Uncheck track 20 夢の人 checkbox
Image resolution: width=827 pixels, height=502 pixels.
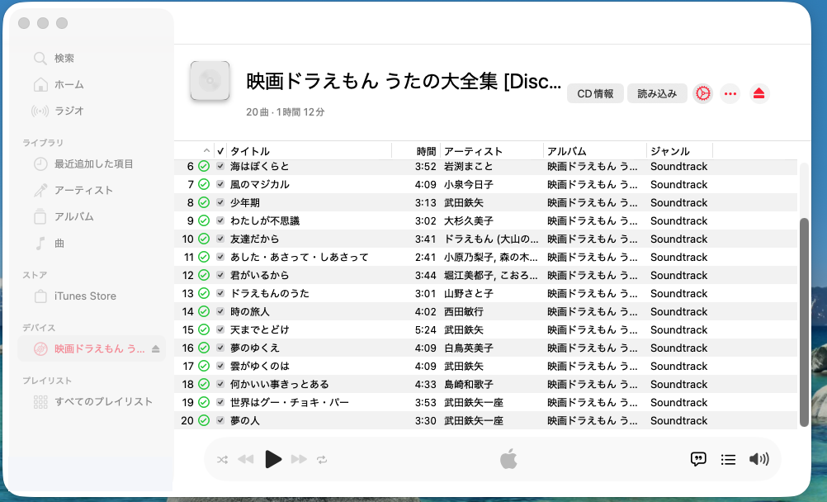tap(220, 420)
